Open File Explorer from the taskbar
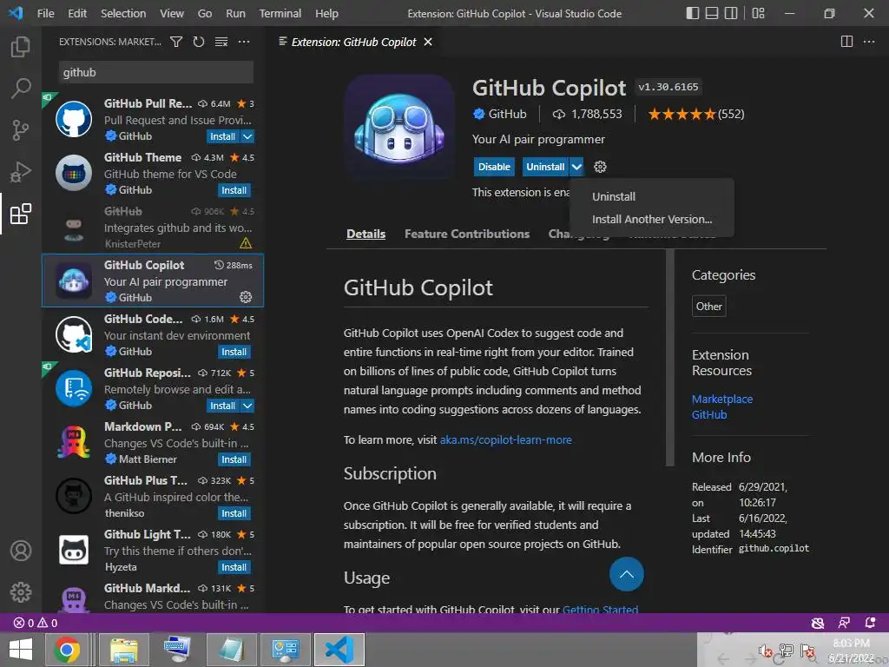 (124, 650)
